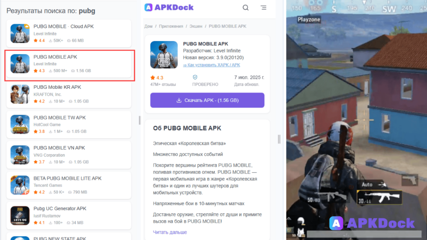This screenshot has height=240, width=427.
Task: Click the PUBG MOBILE APK result icon
Action: 20,64
